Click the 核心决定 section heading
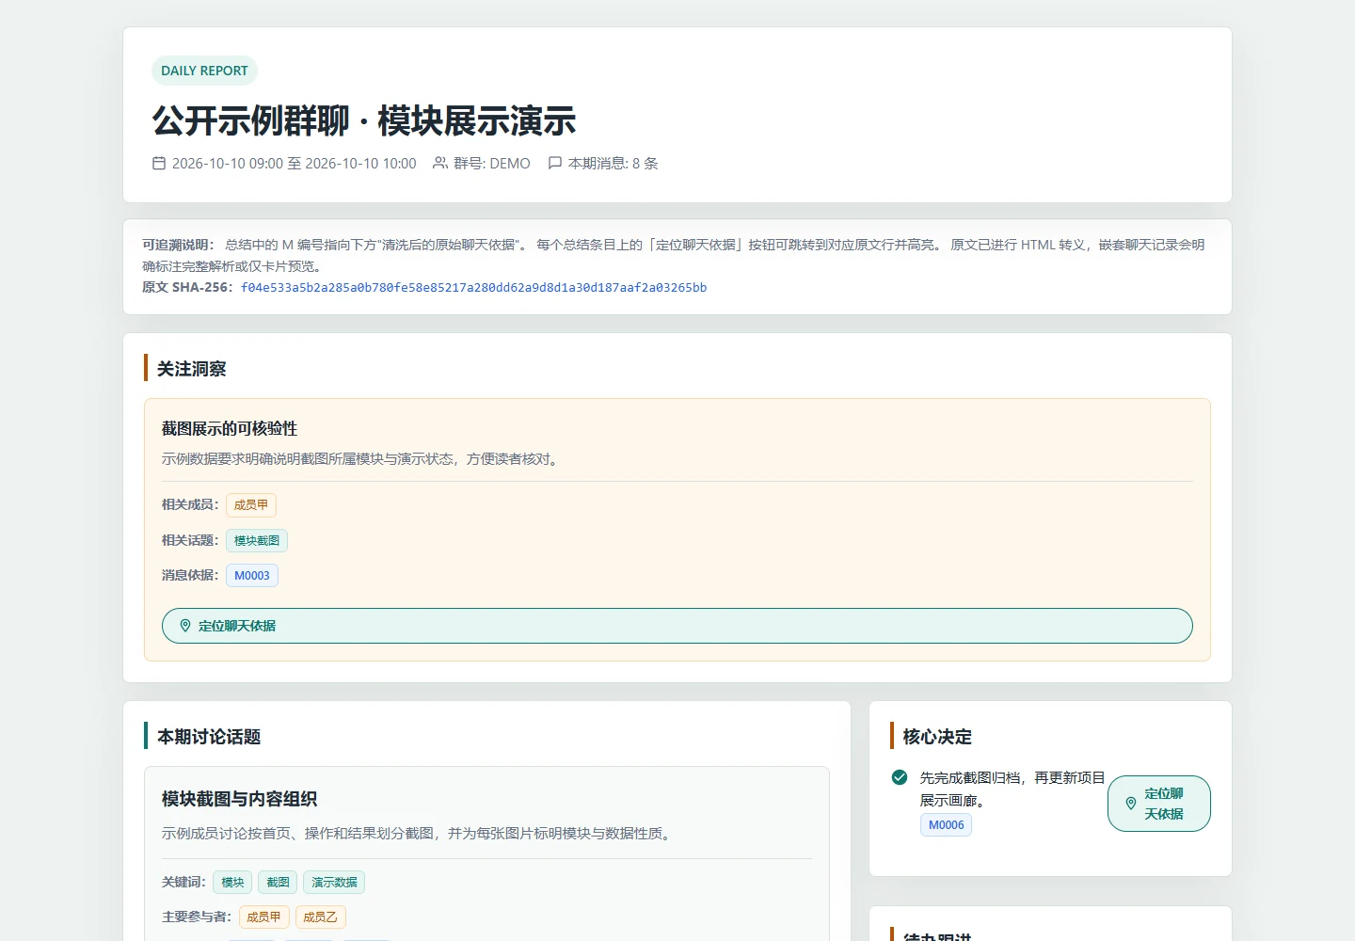 pos(937,737)
